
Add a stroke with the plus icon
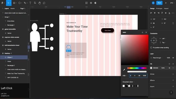click(x=173, y=74)
